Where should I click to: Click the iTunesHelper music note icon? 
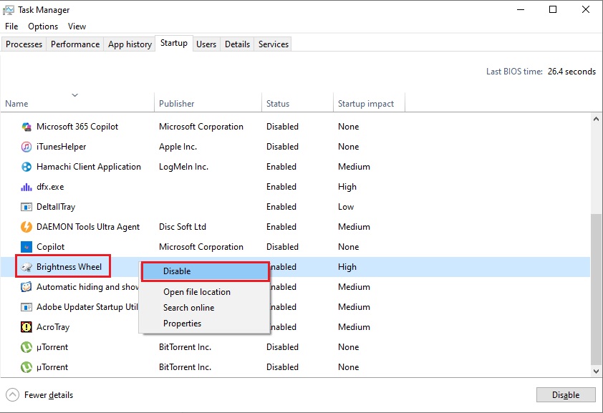coord(26,147)
